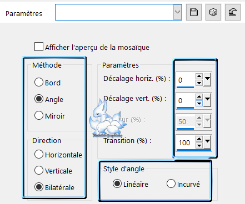
Task: Decrease Décalage horiz. value with down arrow
Action: (199, 83)
